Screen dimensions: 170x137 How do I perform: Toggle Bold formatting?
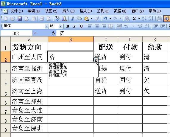(68, 26)
